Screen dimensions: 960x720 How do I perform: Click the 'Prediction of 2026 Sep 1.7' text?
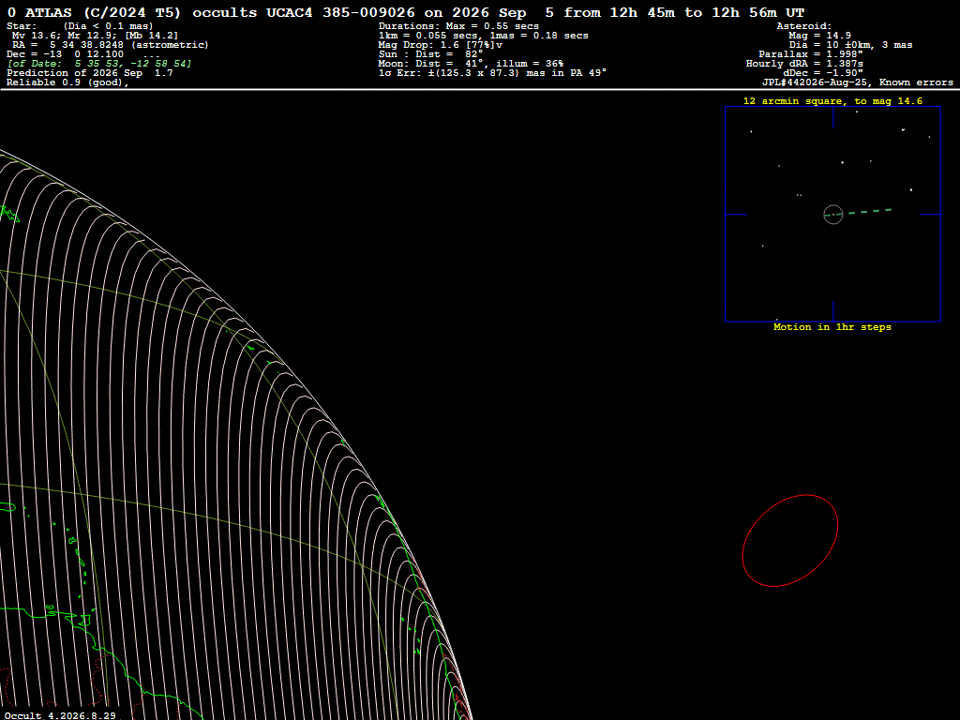(90, 73)
